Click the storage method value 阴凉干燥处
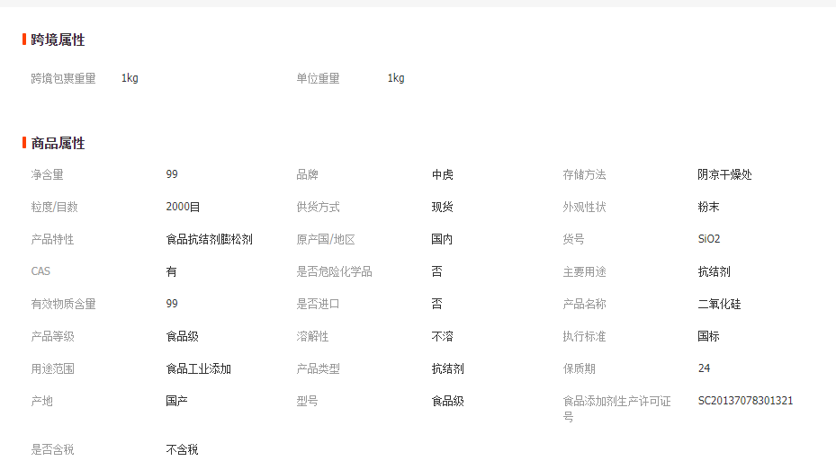836x461 pixels. pyautogui.click(x=724, y=174)
